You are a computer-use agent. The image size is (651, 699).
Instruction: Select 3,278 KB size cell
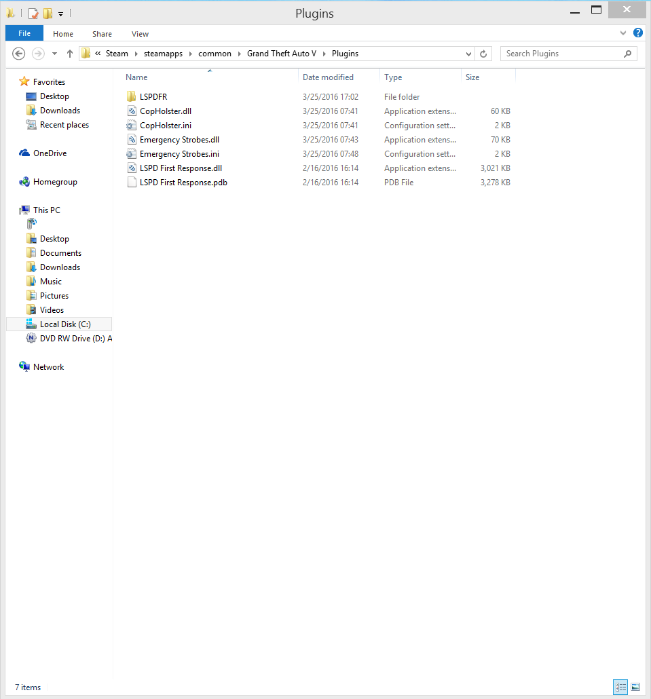(496, 183)
